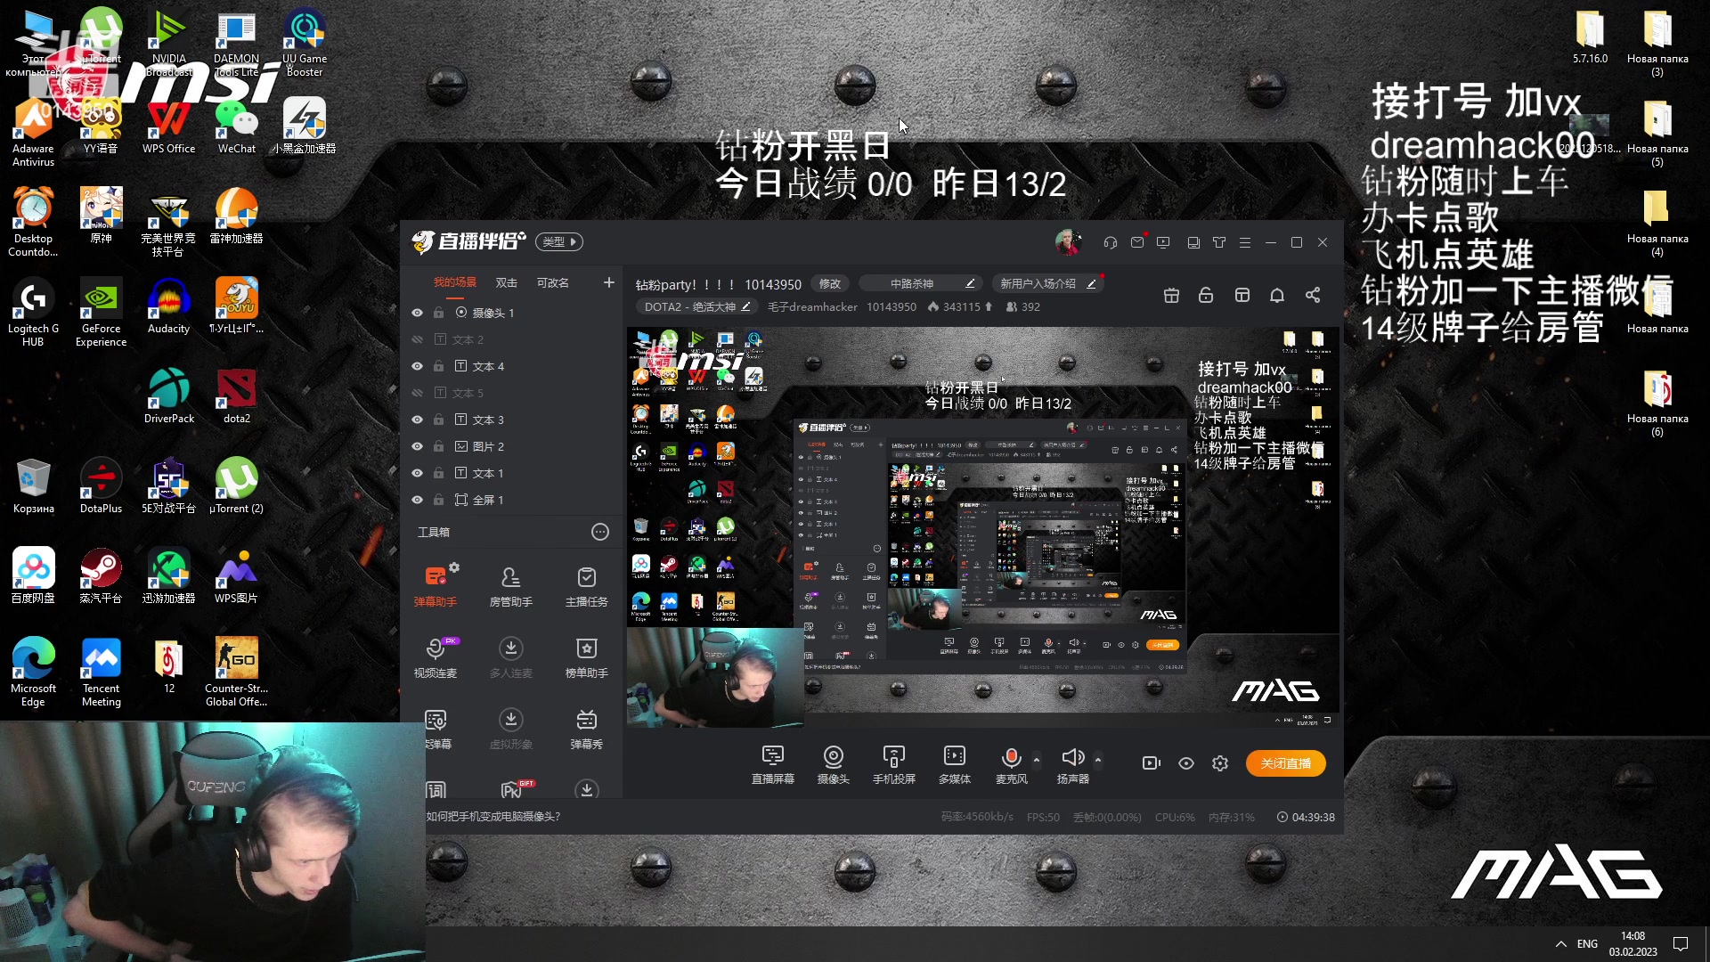This screenshot has width=1710, height=962.
Task: Open 房管助手 room manager tool
Action: (510, 585)
